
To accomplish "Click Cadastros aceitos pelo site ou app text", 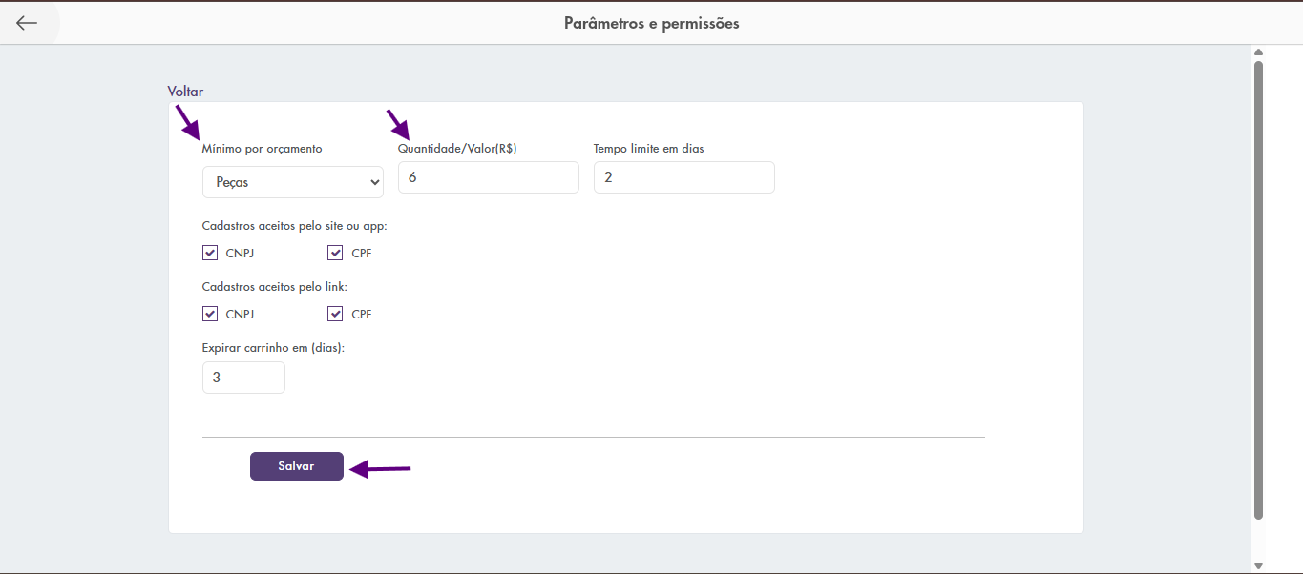I will [x=294, y=226].
